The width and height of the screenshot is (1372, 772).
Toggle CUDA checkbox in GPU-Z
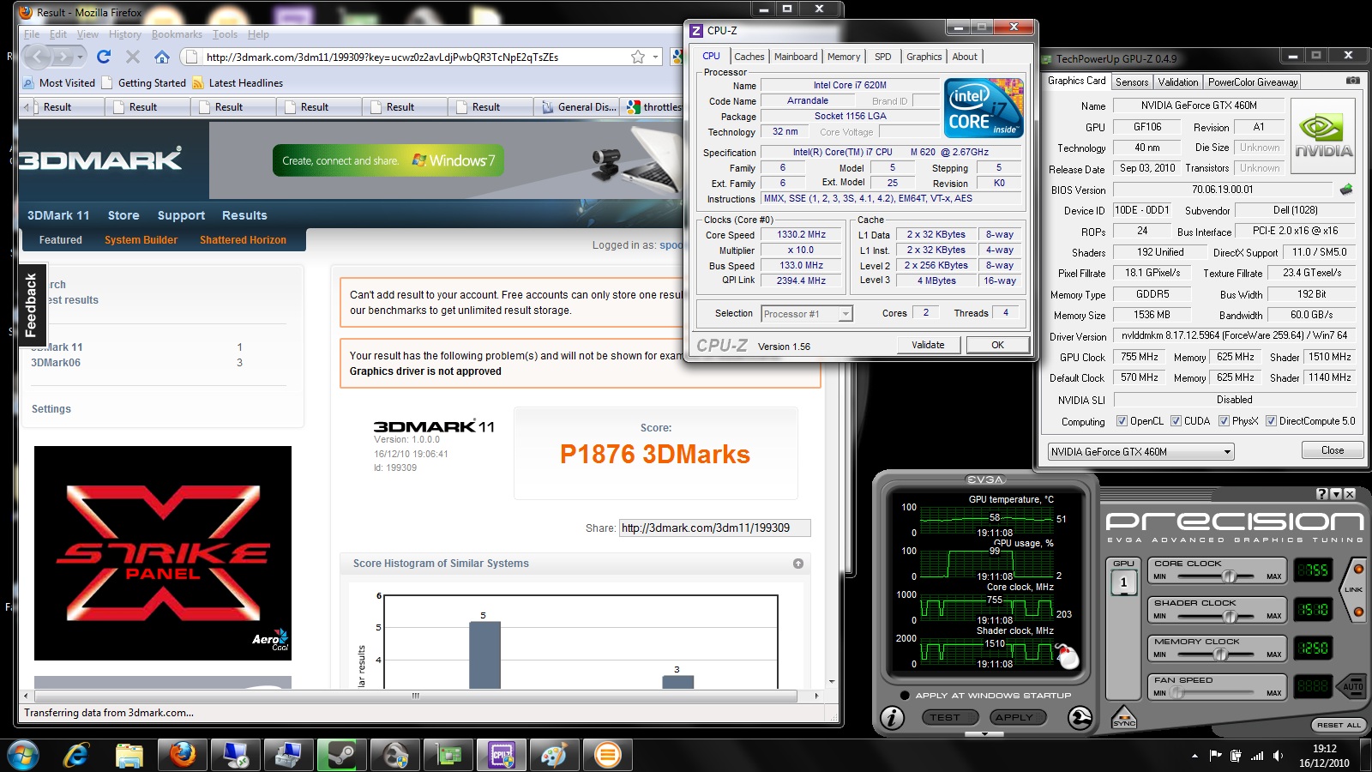(1176, 421)
